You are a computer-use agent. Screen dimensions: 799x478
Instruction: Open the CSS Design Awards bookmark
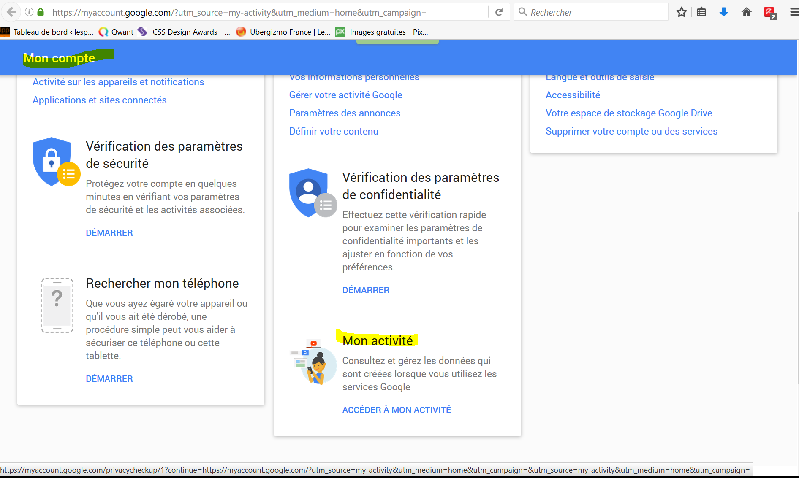[x=185, y=32]
